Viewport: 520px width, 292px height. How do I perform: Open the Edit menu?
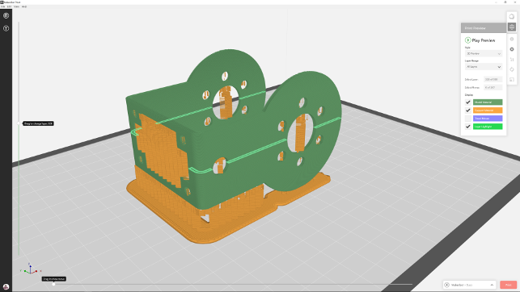tap(9, 6)
